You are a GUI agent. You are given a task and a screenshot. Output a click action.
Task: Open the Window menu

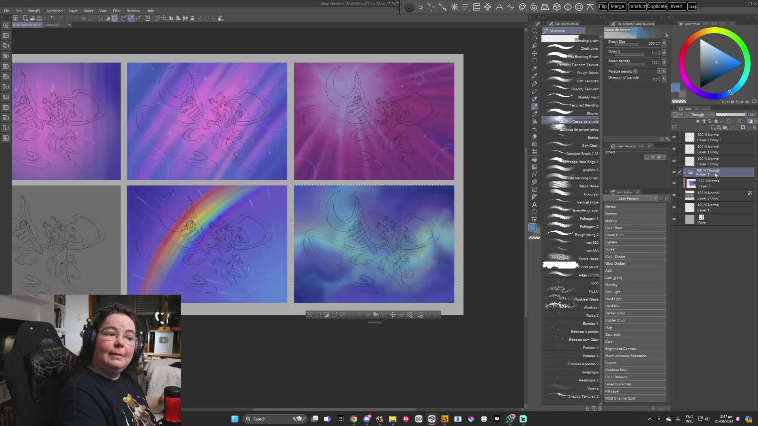click(133, 11)
